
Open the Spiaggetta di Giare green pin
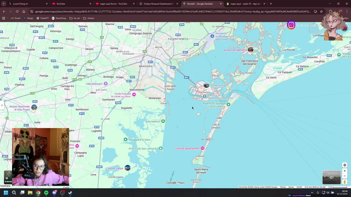(x=125, y=140)
